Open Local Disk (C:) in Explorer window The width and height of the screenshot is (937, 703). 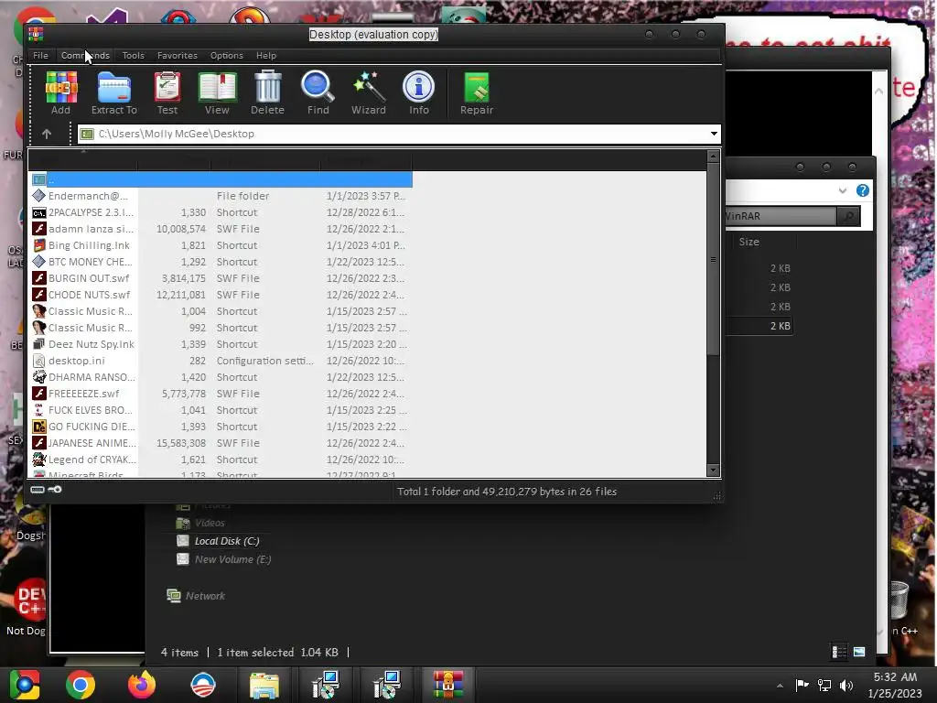pyautogui.click(x=227, y=541)
